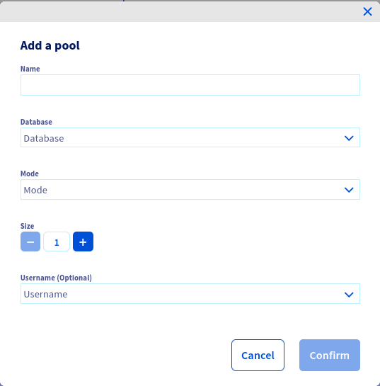380x386 pixels.
Task: Click the Mode field label
Action: coord(30,174)
